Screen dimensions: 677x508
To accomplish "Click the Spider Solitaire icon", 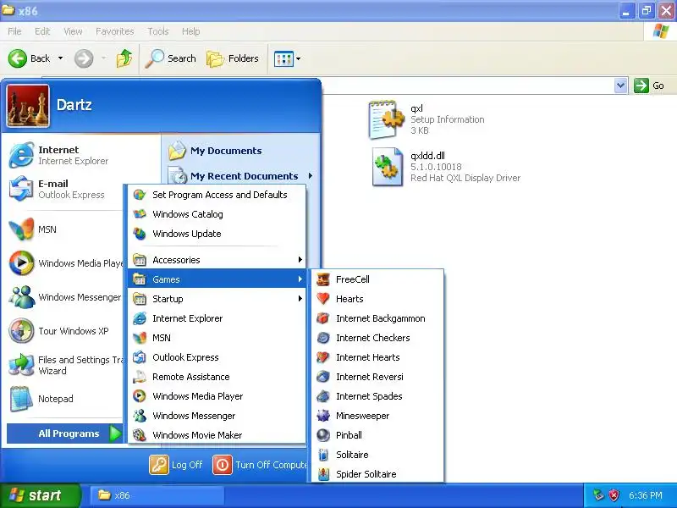I will 323,474.
